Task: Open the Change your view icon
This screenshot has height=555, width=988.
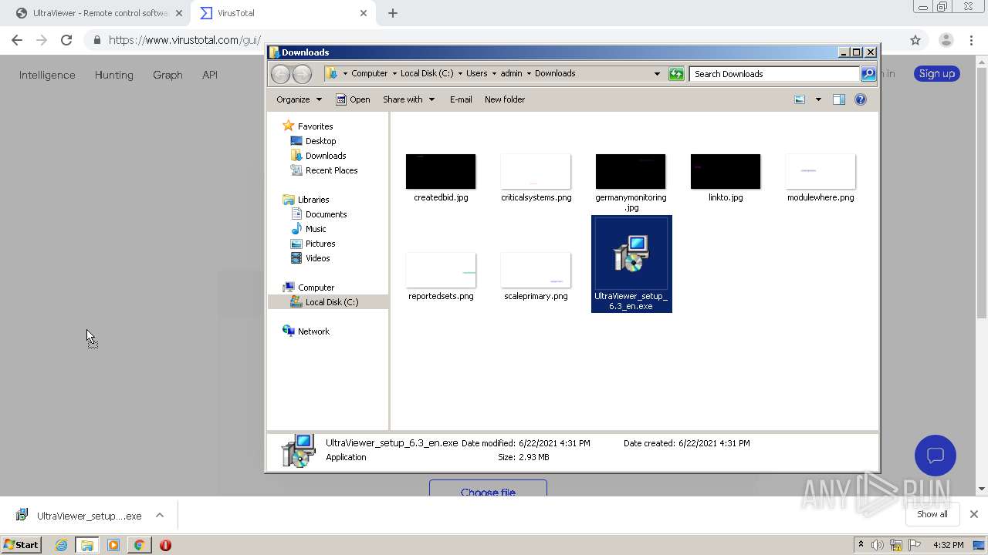Action: (x=800, y=99)
